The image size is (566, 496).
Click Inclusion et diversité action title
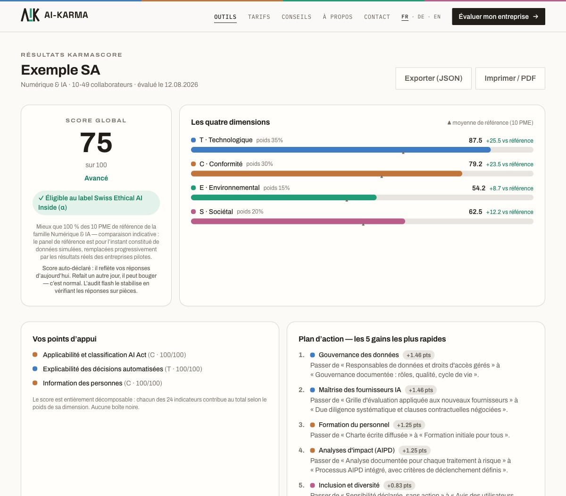click(349, 485)
